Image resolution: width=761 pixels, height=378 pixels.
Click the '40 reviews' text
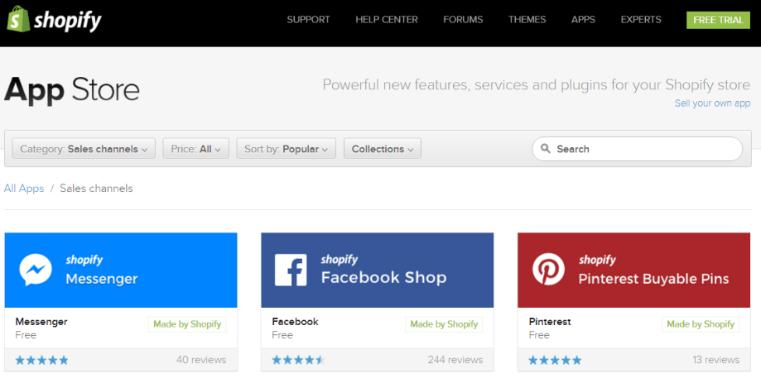click(x=201, y=360)
